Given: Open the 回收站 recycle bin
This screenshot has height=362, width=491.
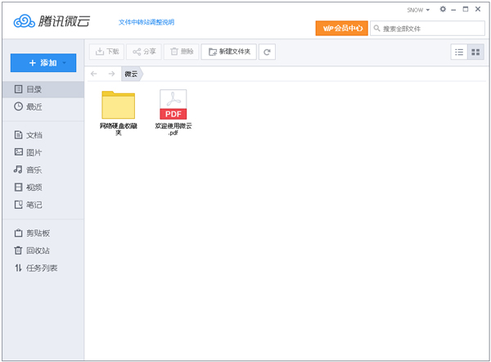Looking at the screenshot, I should coord(38,251).
